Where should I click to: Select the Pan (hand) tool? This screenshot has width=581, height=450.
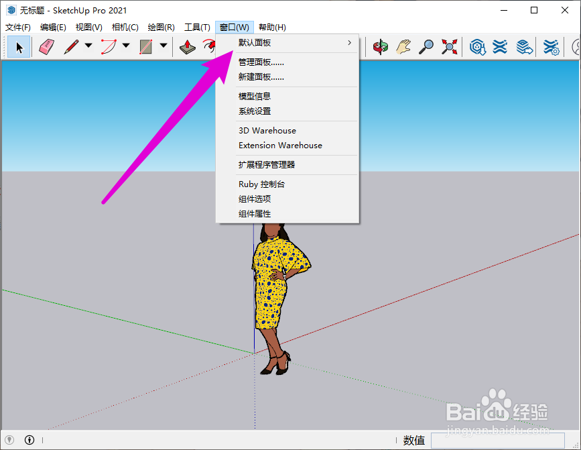403,47
